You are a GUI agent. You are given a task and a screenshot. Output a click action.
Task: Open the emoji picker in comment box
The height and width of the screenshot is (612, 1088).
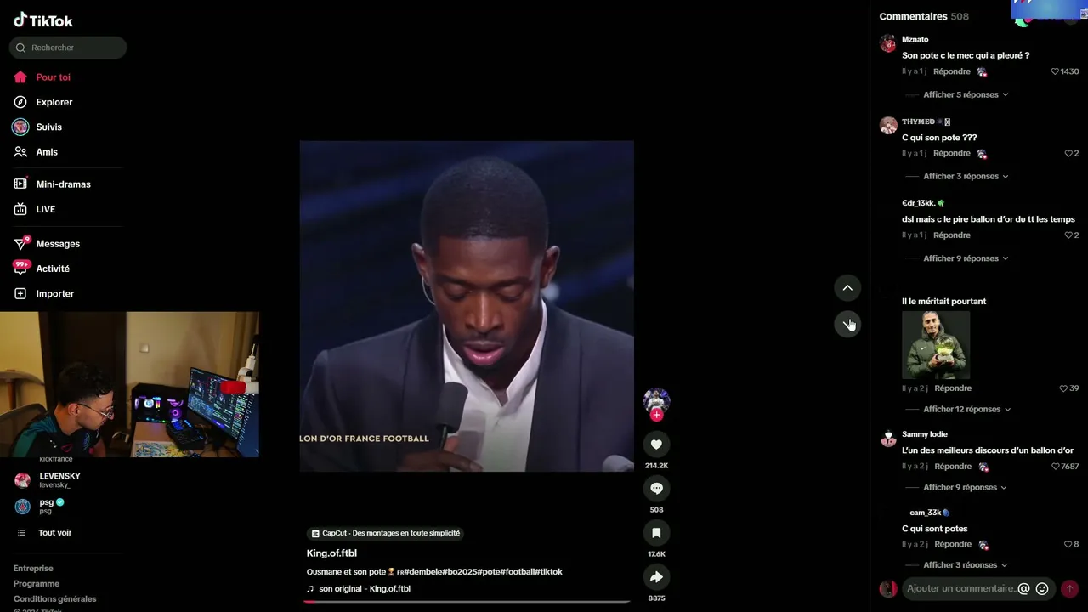[1042, 588]
